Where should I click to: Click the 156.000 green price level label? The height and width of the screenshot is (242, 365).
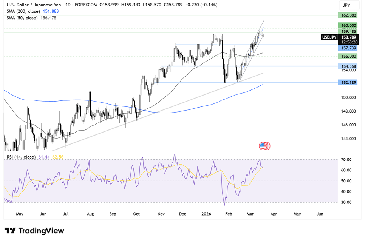coord(347,56)
